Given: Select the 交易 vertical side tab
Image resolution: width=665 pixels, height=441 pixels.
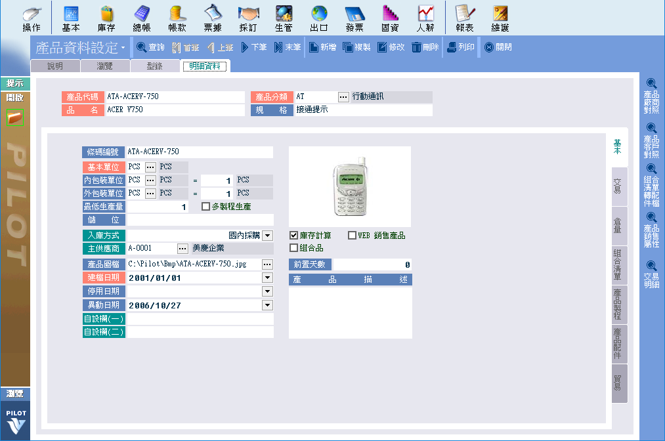Looking at the screenshot, I should coord(617,187).
